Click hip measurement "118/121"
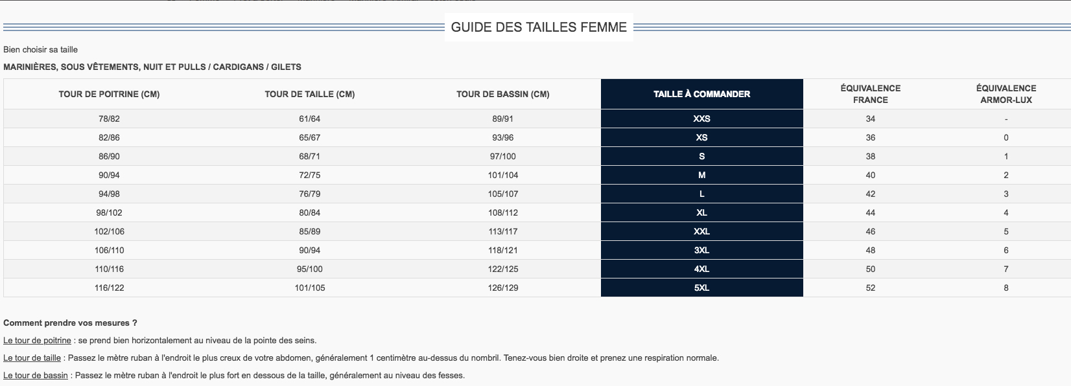Screen dimensions: 1071x386 coord(503,250)
